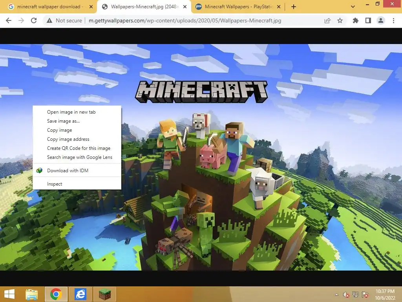Viewport: 402px width, 302px height.
Task: Expand the tab search chevron
Action: pyautogui.click(x=353, y=7)
